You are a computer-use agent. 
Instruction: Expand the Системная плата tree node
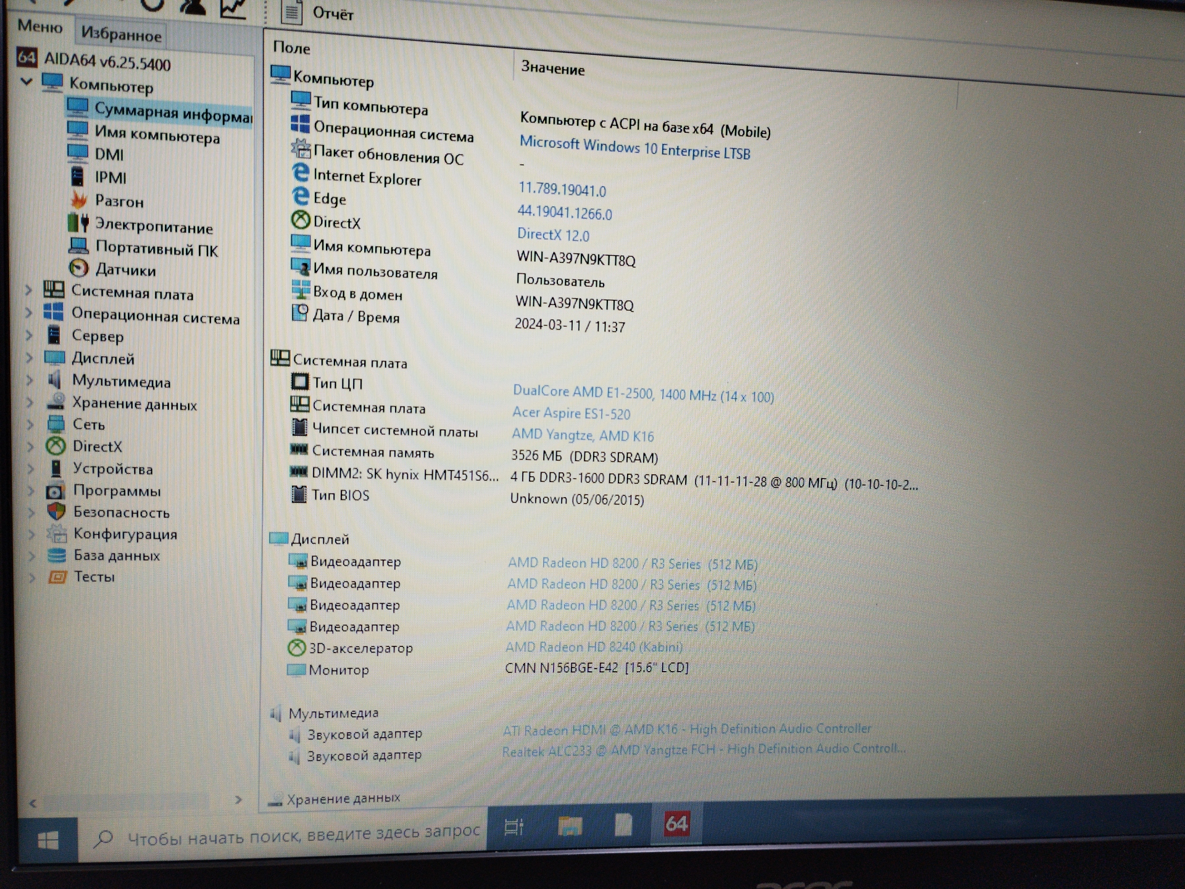click(28, 290)
